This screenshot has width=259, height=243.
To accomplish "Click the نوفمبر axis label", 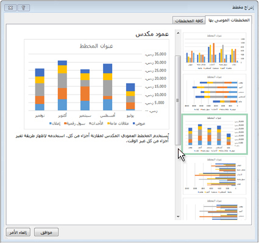I will point(40,116).
